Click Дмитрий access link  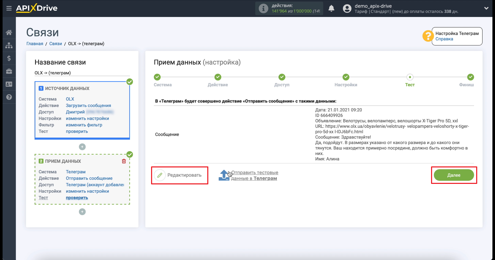click(75, 112)
